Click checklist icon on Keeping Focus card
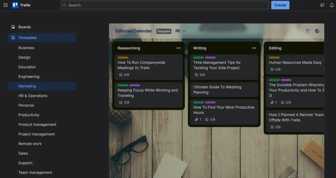Image resolution: width=336 pixels, height=178 pixels. pyautogui.click(x=121, y=102)
